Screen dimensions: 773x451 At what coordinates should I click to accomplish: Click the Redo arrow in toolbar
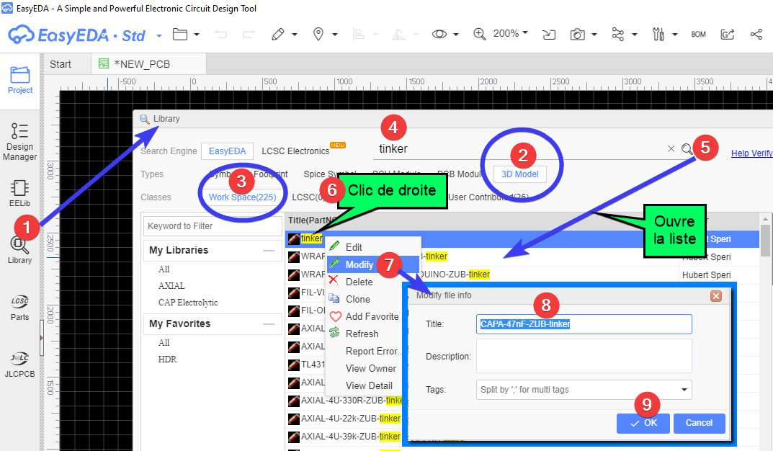point(249,34)
